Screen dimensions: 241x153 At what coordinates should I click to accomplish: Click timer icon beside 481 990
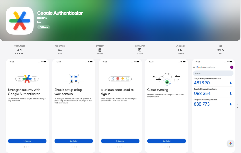point(231,83)
